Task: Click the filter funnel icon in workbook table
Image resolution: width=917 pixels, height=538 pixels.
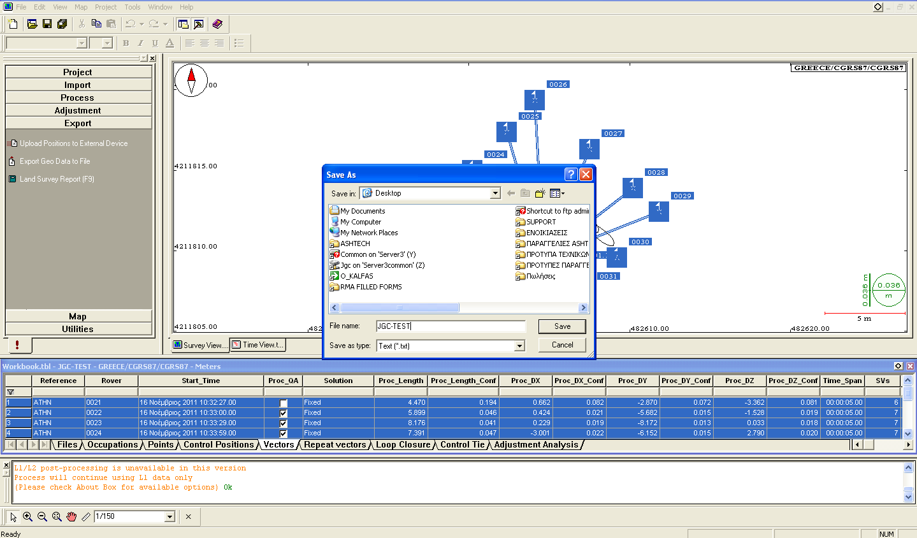Action: (x=10, y=392)
